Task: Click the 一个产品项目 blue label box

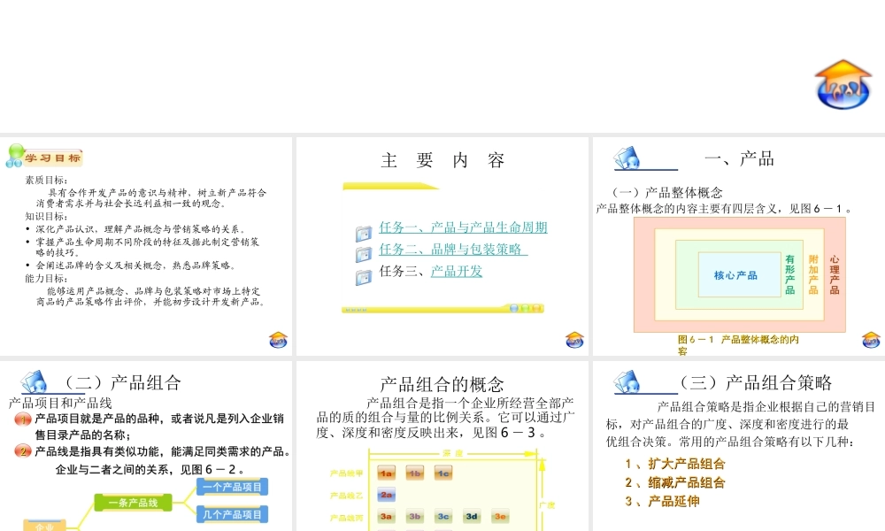Action: click(x=231, y=487)
